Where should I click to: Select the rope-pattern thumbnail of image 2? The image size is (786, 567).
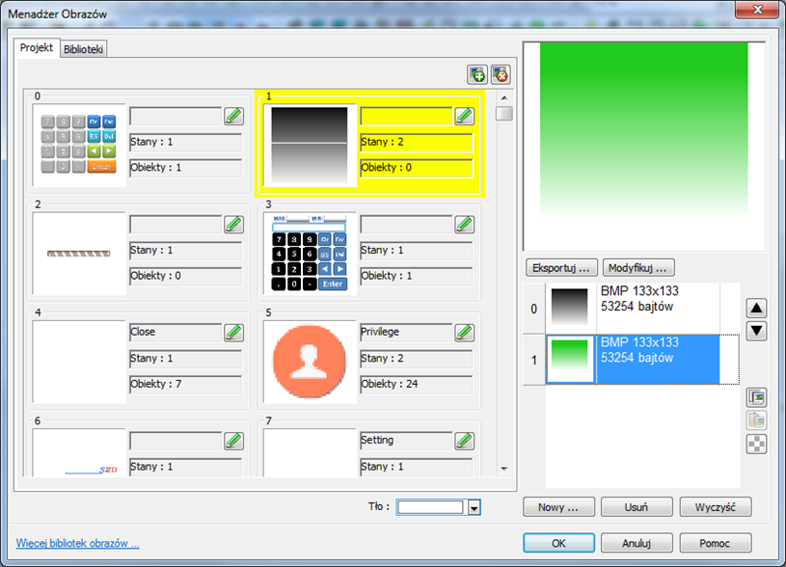[79, 254]
